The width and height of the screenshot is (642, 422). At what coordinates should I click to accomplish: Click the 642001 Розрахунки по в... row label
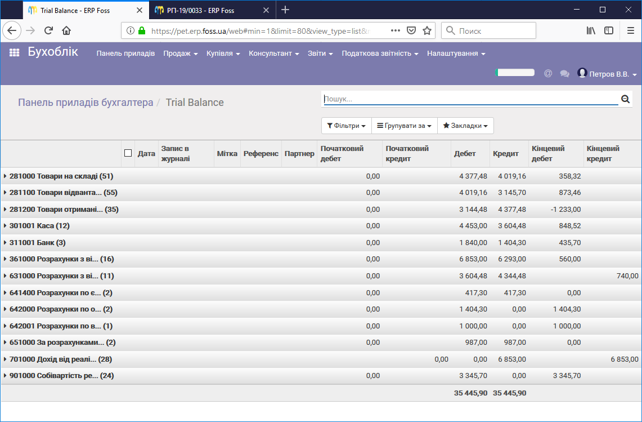click(61, 326)
